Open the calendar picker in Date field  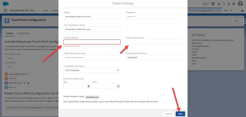click(89, 86)
